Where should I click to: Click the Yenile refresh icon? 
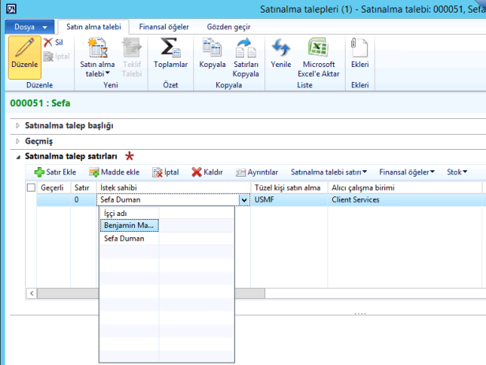pyautogui.click(x=281, y=47)
